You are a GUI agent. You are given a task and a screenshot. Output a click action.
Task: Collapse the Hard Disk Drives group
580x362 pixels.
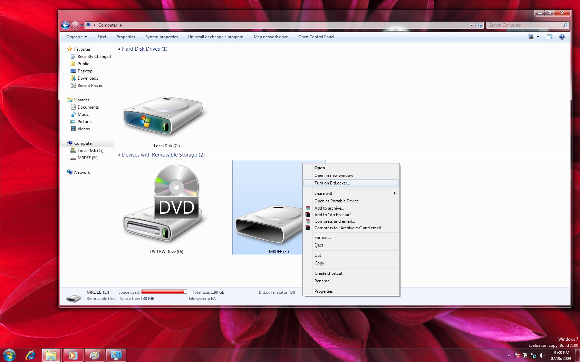(119, 49)
